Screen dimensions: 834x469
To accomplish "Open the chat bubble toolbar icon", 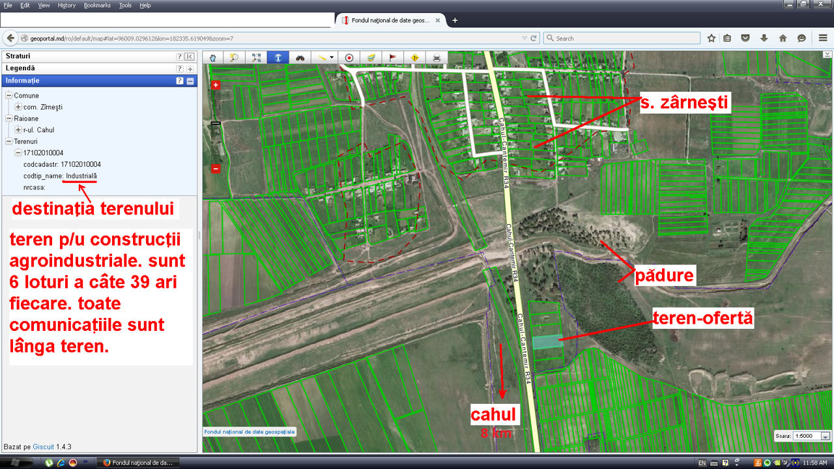I will [x=801, y=38].
